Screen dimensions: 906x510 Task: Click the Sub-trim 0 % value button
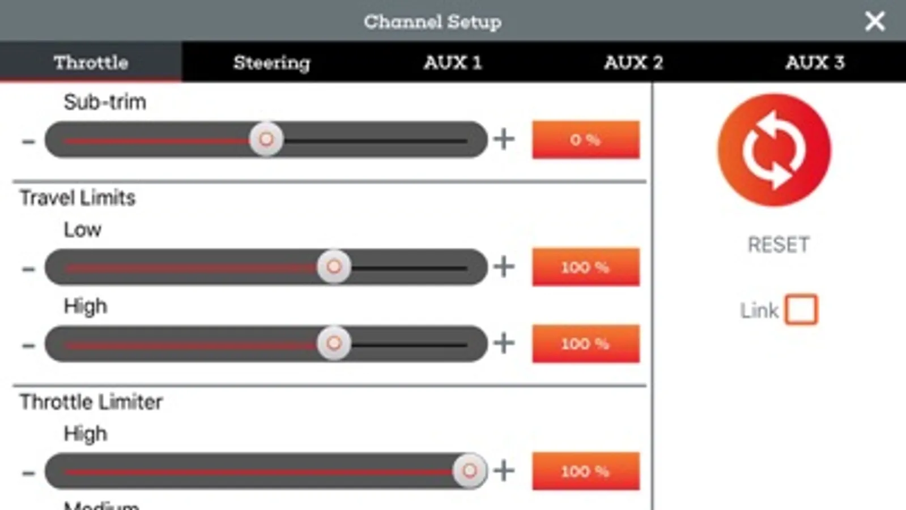click(x=586, y=139)
